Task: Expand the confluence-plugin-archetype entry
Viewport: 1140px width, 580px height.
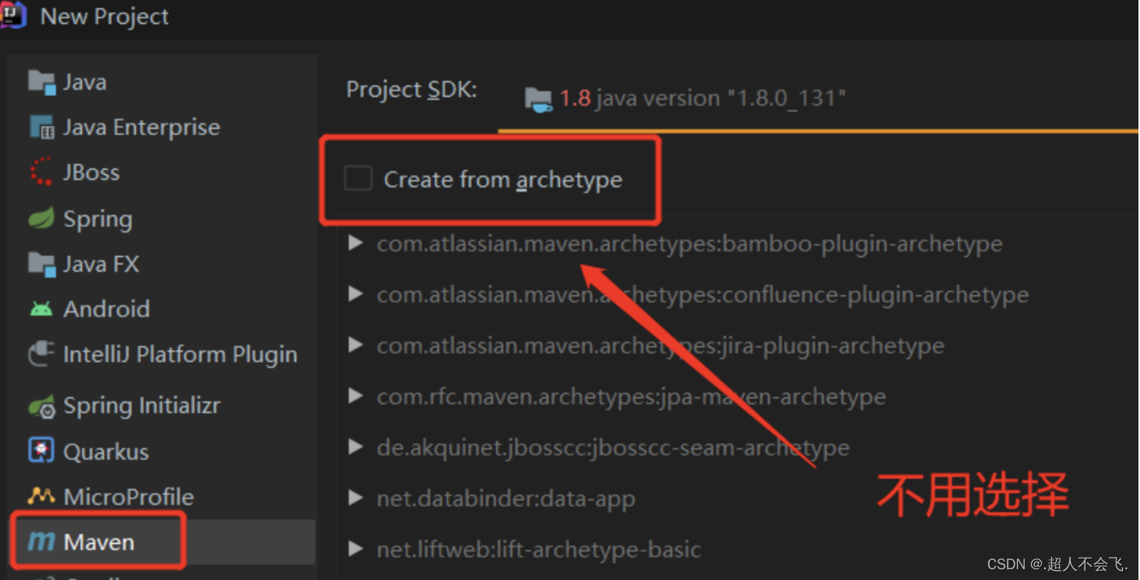Action: [355, 294]
